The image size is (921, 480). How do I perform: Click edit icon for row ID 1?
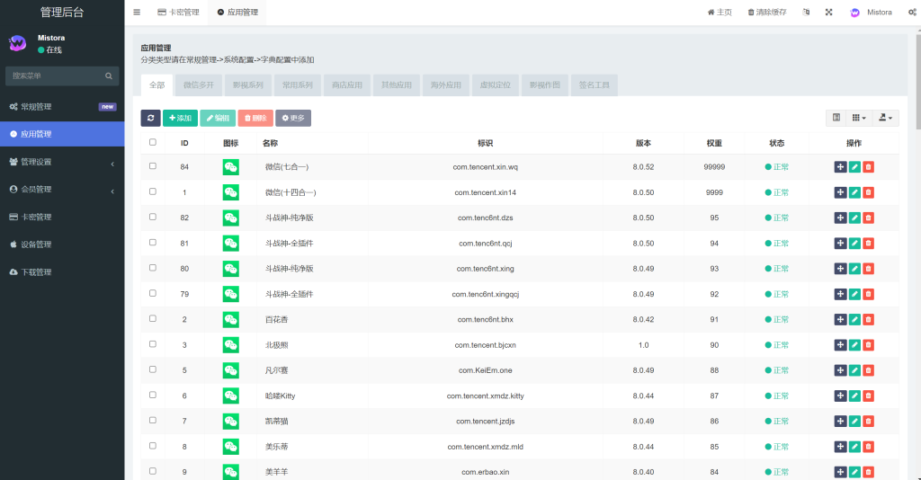click(854, 191)
